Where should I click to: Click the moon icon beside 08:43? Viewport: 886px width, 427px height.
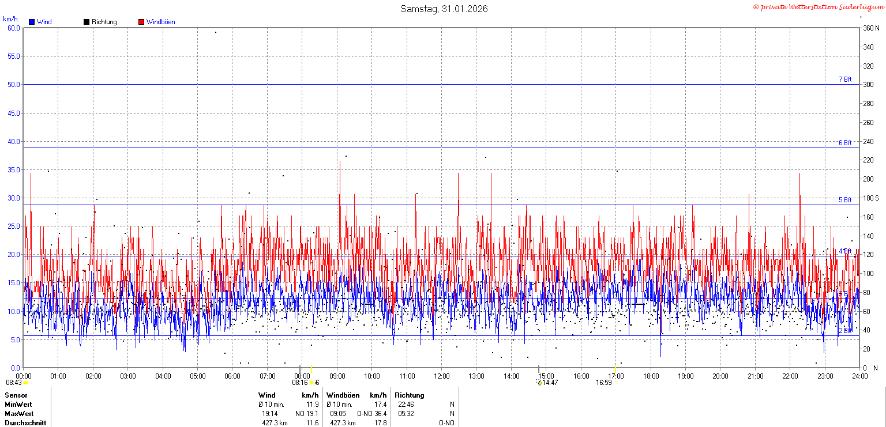coord(25,383)
